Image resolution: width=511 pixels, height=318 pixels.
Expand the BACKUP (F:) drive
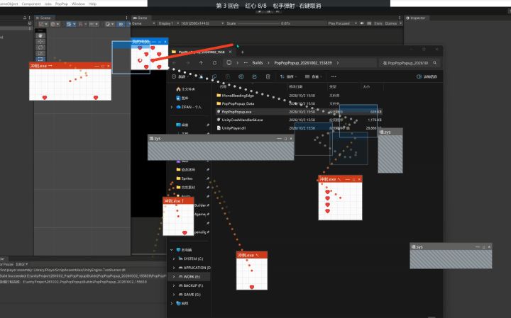pos(174,285)
